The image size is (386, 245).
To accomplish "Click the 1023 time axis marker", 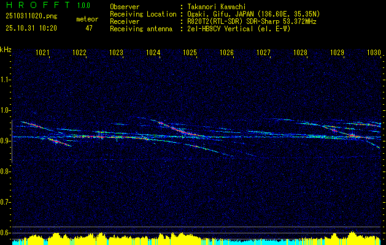I will click(x=116, y=52).
